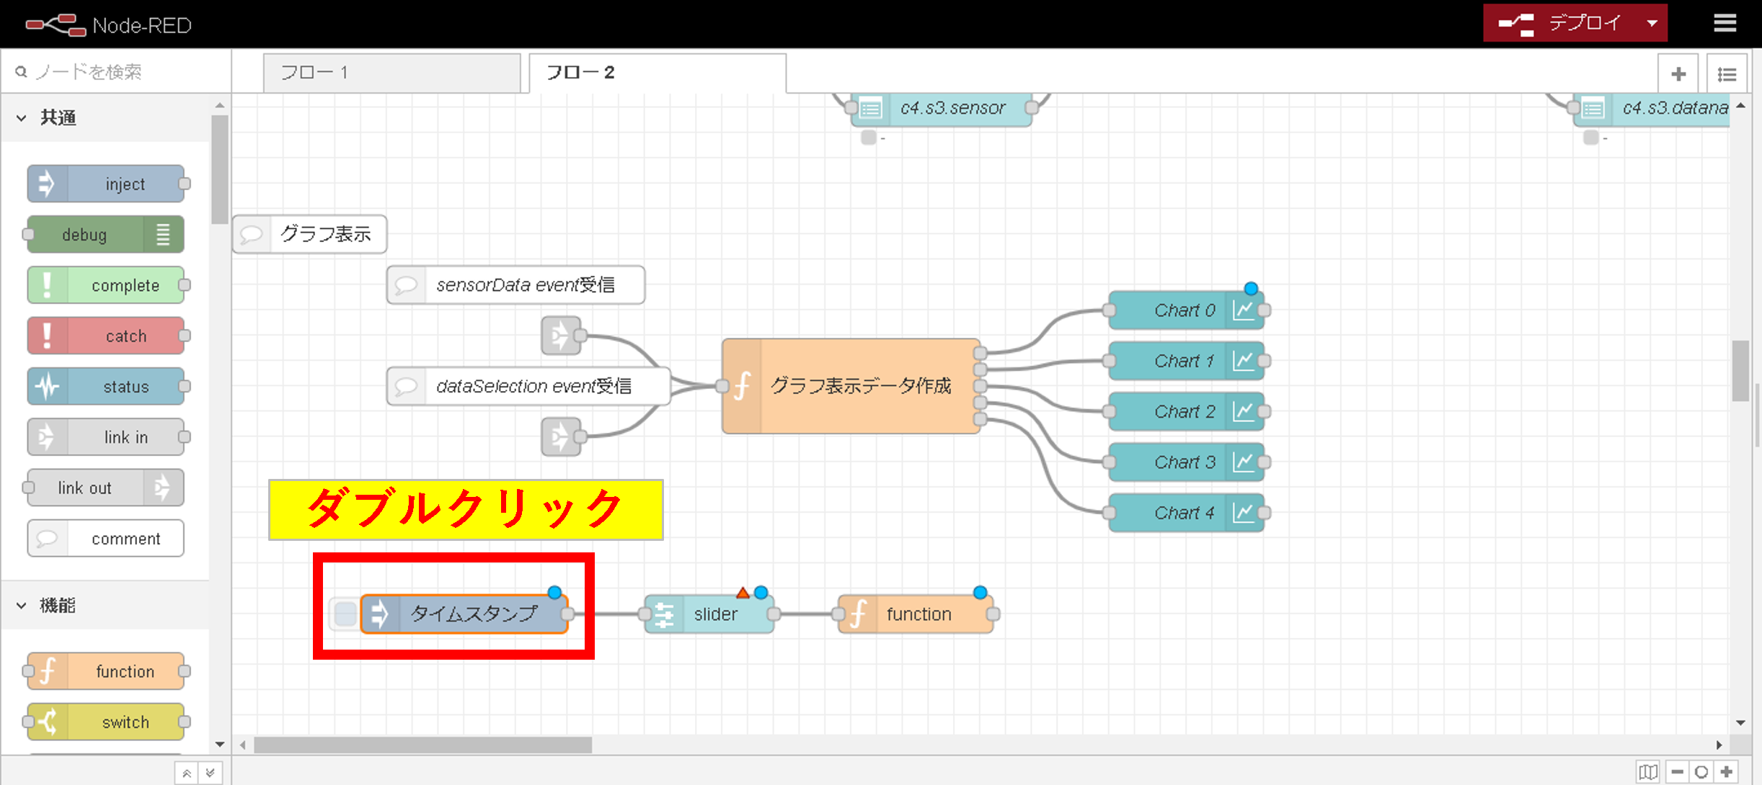
Task: Focus the ノードを検索 search field
Action: 115,71
